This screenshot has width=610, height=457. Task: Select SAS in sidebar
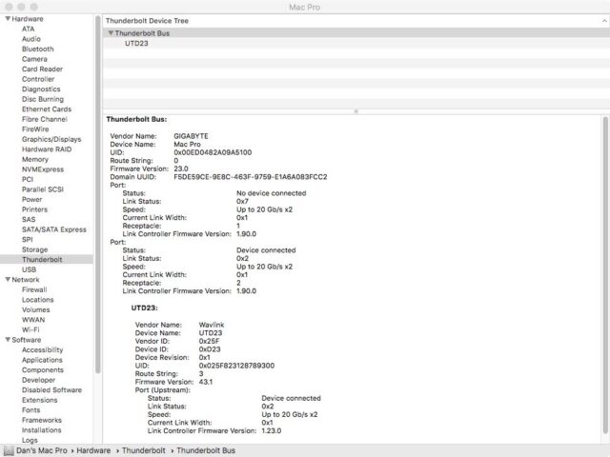(29, 220)
